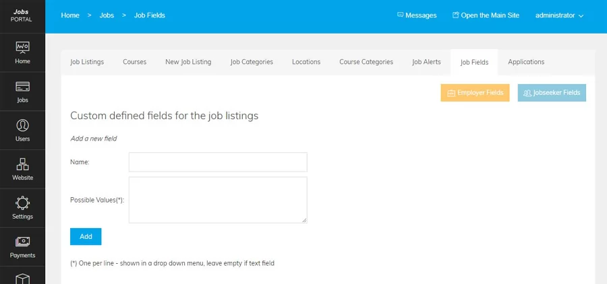Click the box icon below Payments

coord(22,279)
